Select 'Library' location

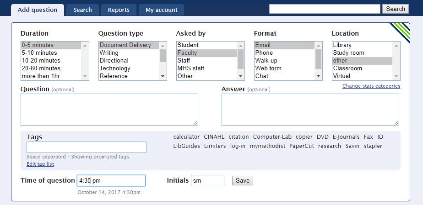(x=362, y=45)
